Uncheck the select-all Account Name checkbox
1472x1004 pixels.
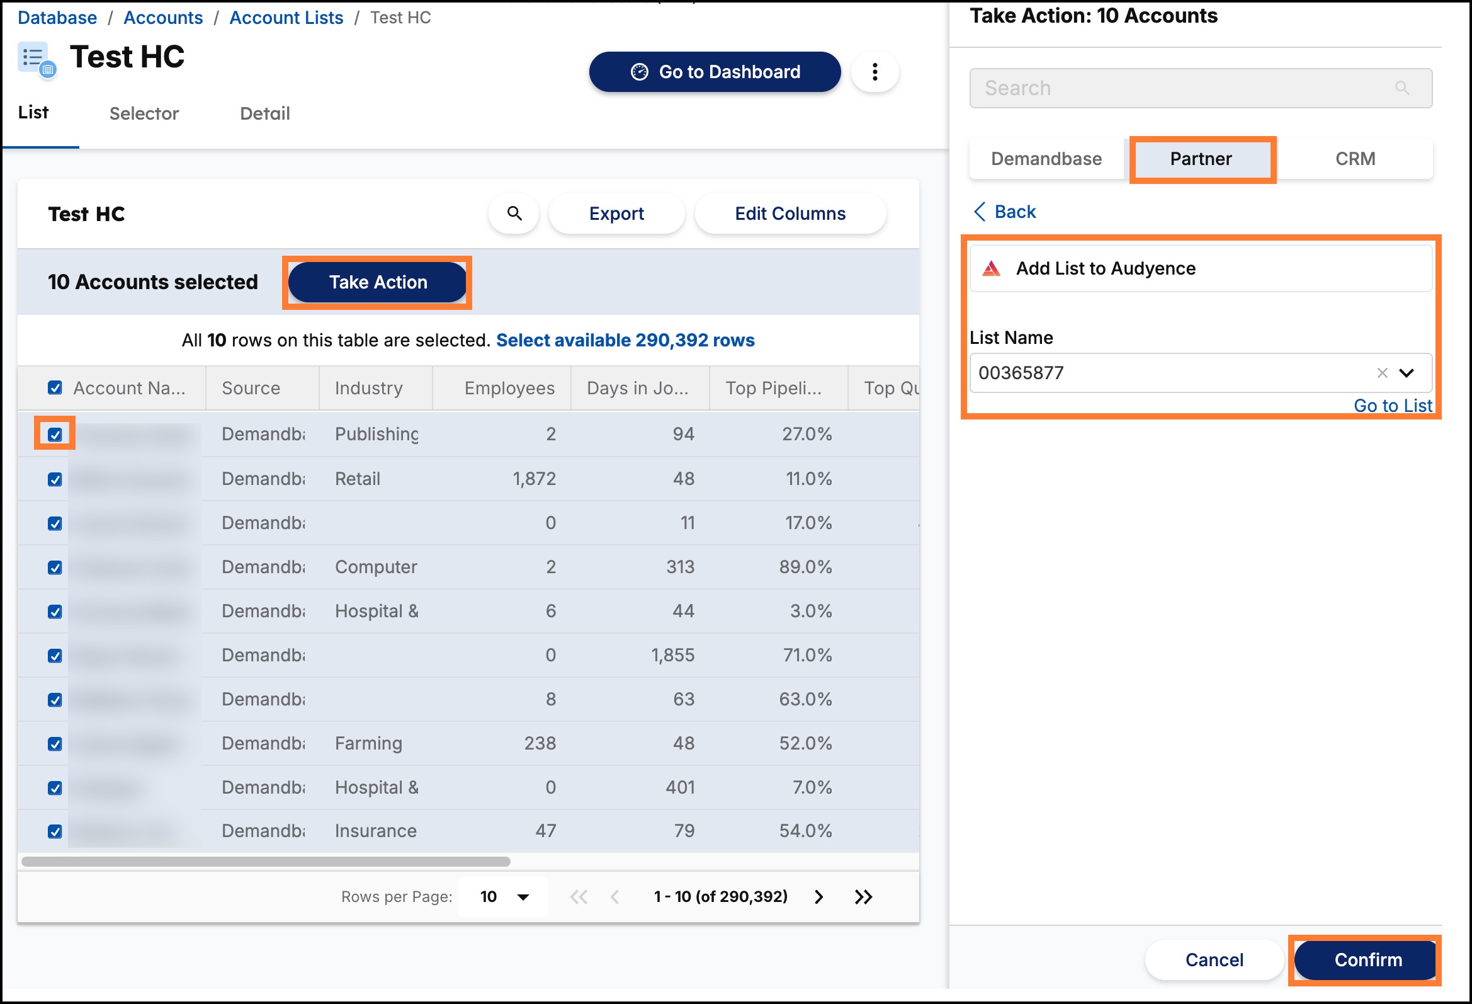[55, 388]
